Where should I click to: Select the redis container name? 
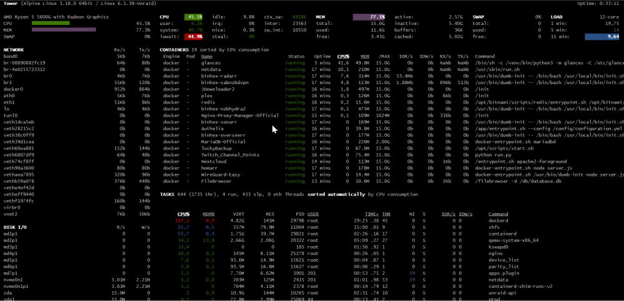(208, 102)
